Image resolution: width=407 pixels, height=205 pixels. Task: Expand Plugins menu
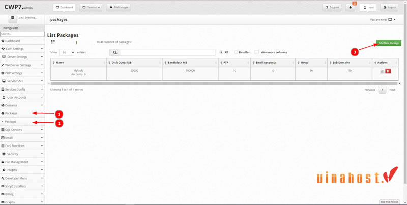point(22,170)
